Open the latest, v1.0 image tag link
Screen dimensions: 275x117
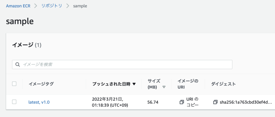pos(39,102)
